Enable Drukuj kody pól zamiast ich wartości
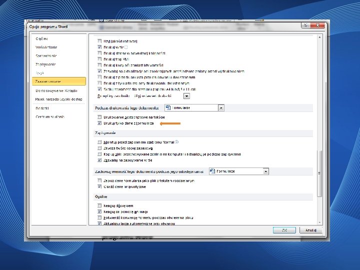Screen dimensions: 360x270 (x=99, y=65)
